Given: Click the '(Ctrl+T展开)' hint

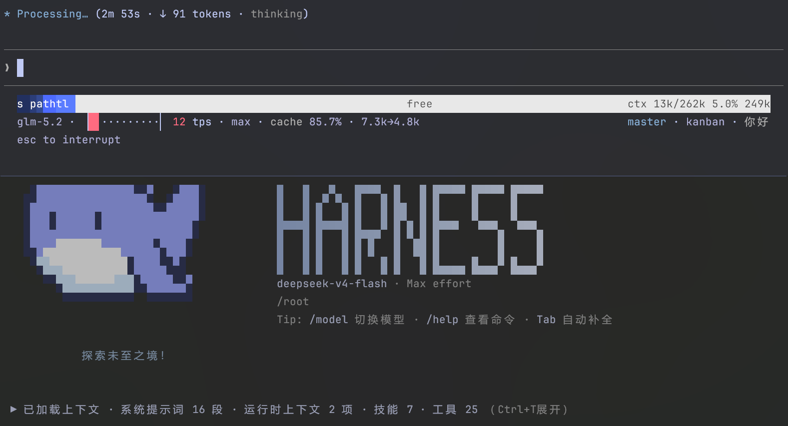Looking at the screenshot, I should coord(529,410).
